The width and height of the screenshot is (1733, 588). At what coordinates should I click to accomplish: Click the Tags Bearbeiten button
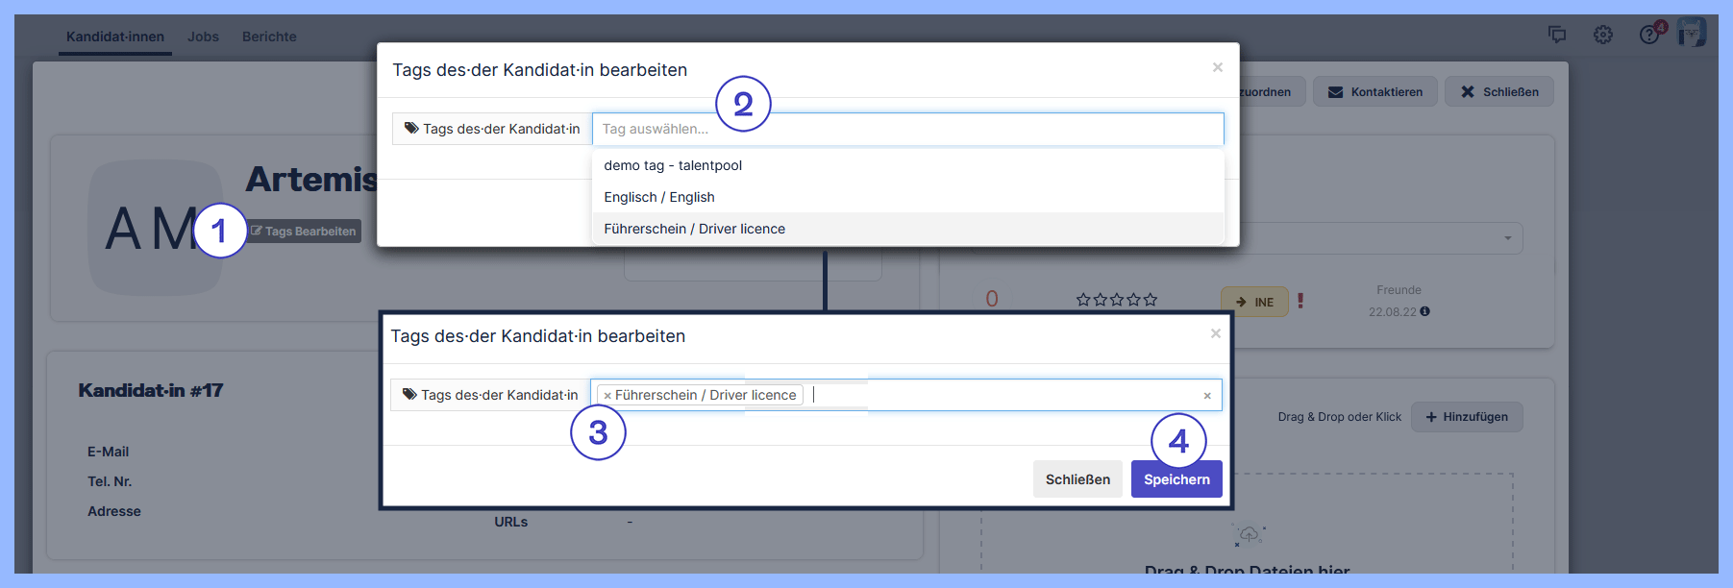click(x=305, y=232)
